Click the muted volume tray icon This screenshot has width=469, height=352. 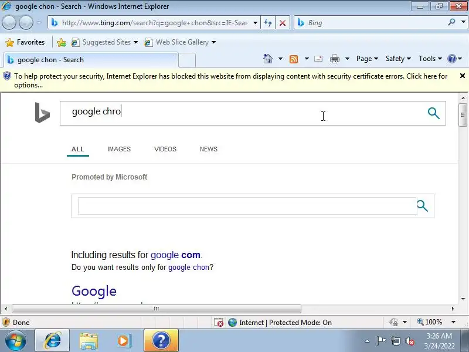[x=409, y=341]
